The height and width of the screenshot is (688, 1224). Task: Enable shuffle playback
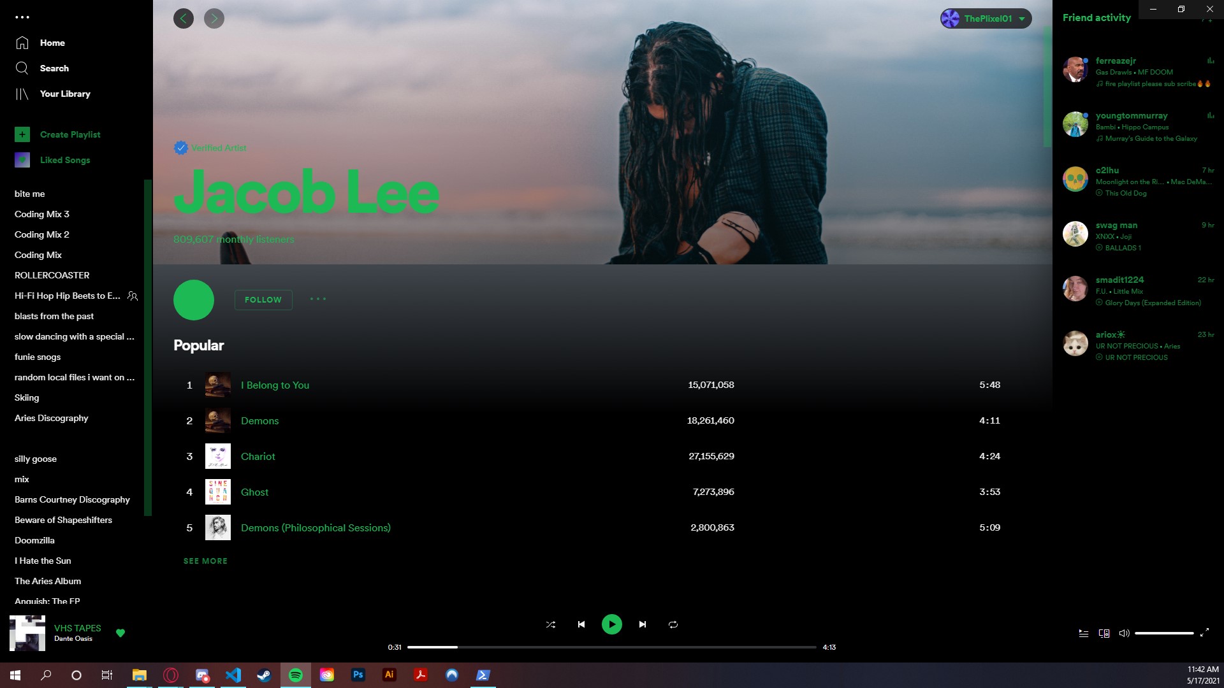[x=550, y=624]
